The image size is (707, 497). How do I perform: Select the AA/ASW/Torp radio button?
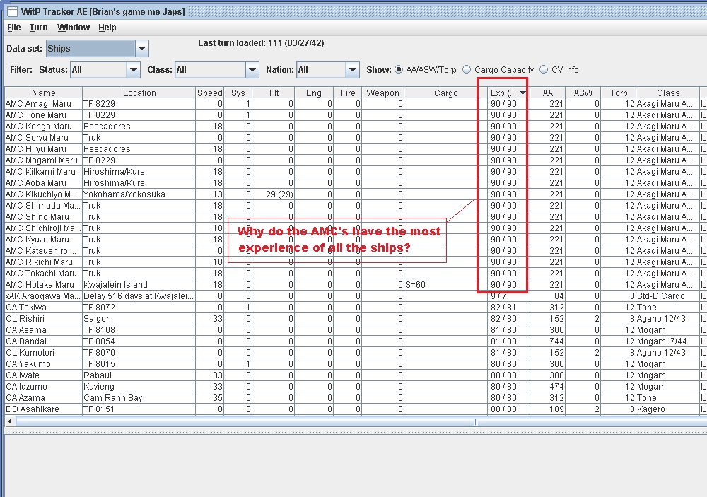[x=399, y=69]
